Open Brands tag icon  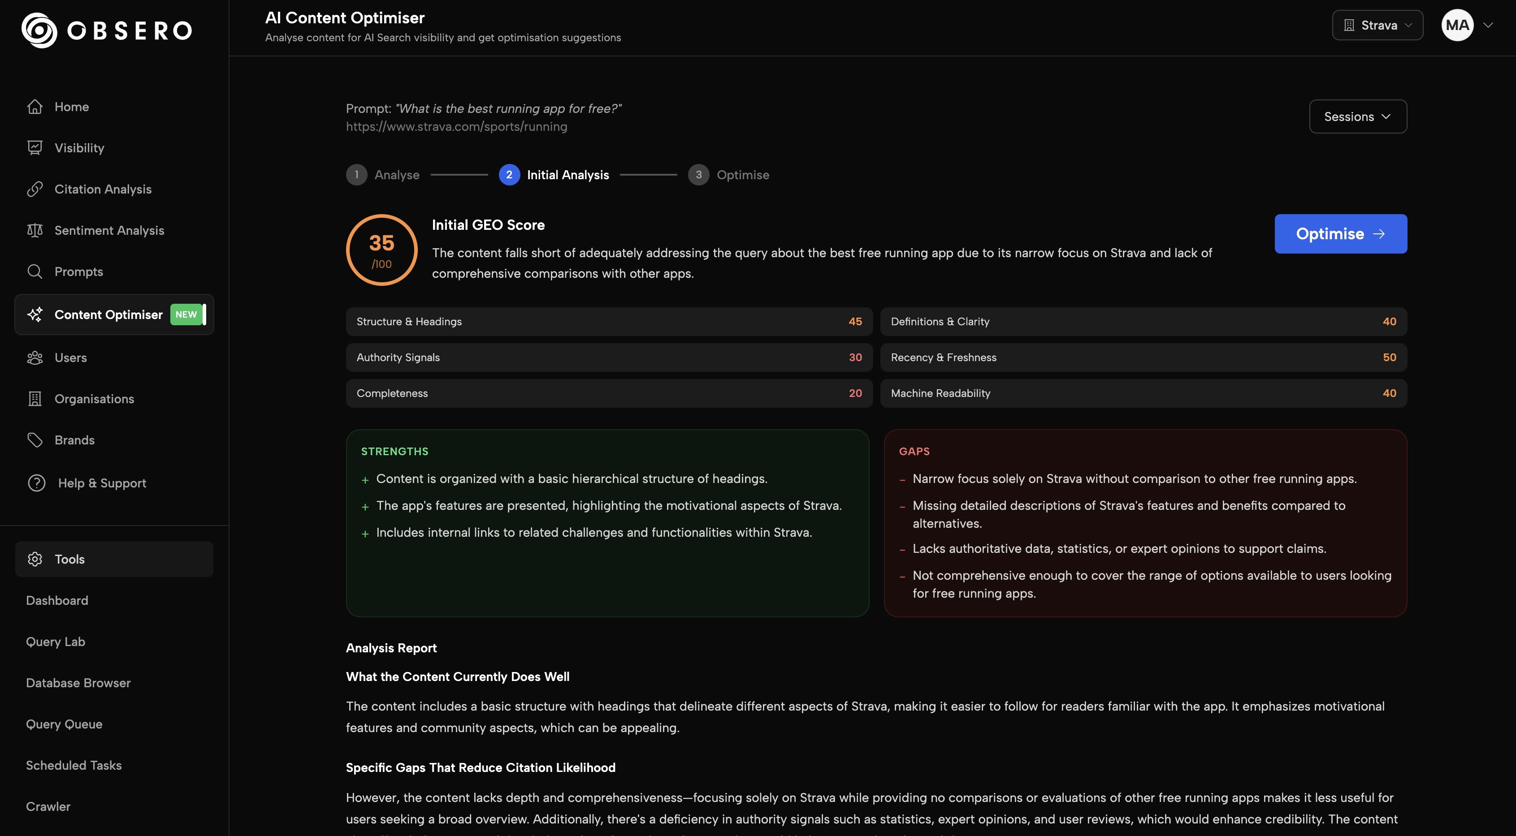(x=35, y=440)
